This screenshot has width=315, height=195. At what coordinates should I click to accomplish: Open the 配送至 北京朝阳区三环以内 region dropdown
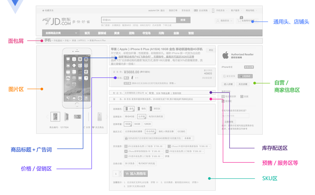pyautogui.click(x=136, y=93)
